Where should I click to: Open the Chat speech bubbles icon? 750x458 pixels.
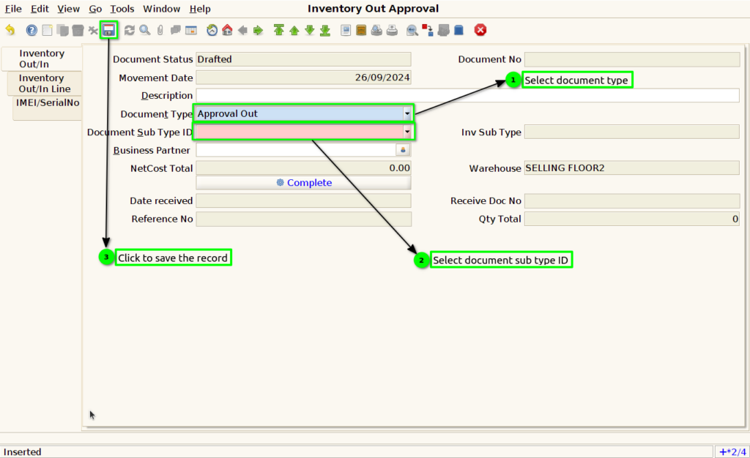click(176, 30)
